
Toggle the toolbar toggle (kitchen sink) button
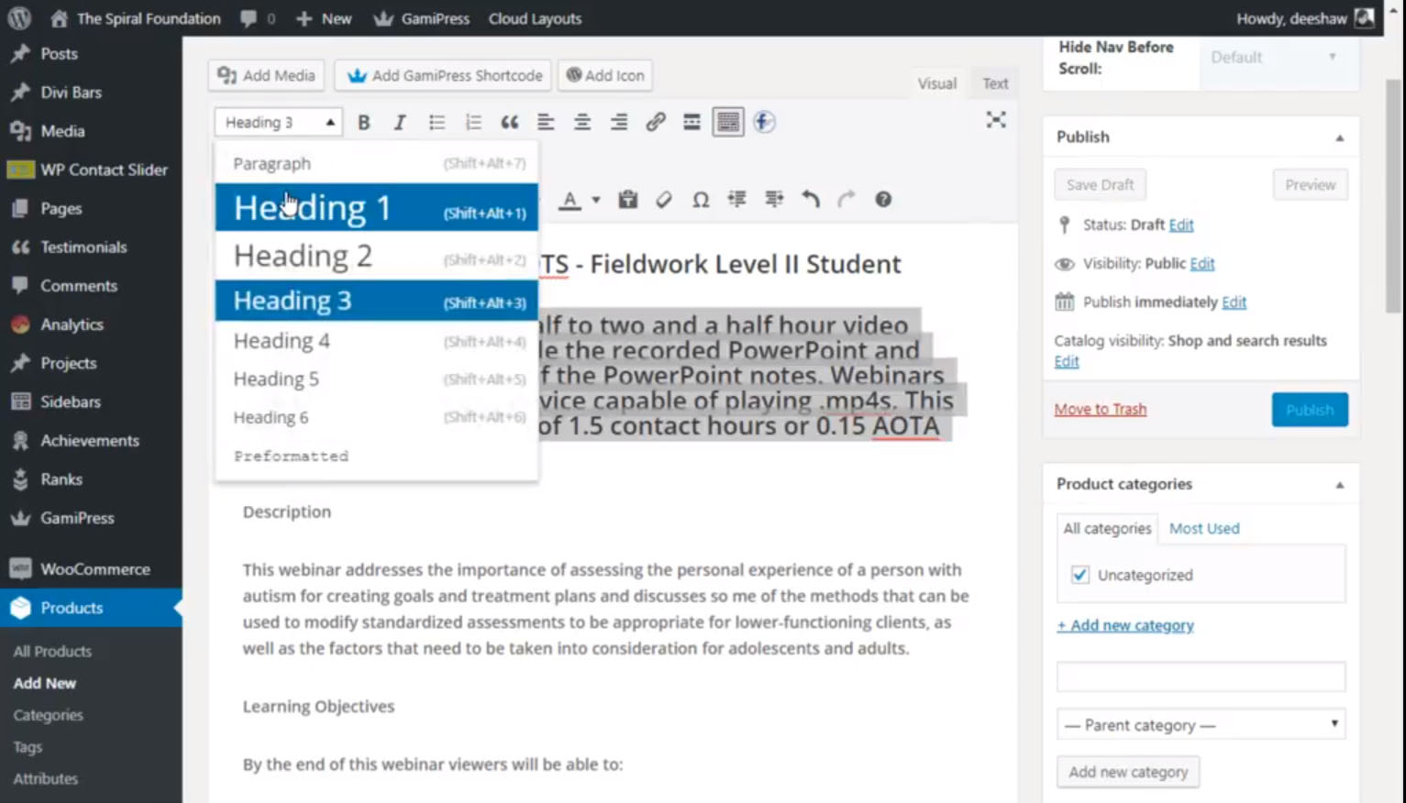tap(727, 122)
